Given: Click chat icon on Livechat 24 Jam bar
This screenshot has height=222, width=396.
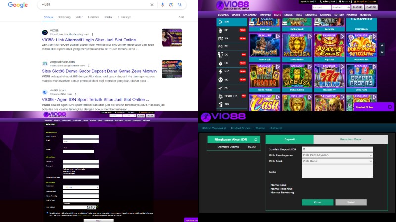Looking at the screenshot, I should tap(390, 107).
